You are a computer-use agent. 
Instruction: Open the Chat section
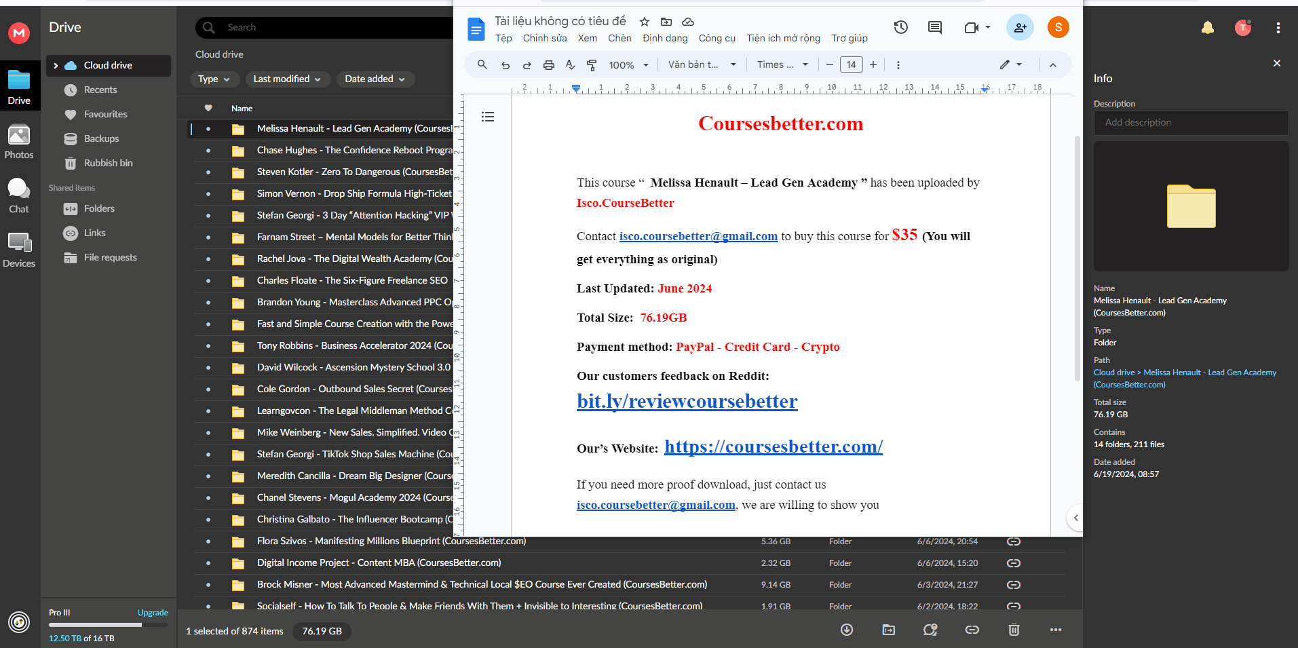(19, 196)
